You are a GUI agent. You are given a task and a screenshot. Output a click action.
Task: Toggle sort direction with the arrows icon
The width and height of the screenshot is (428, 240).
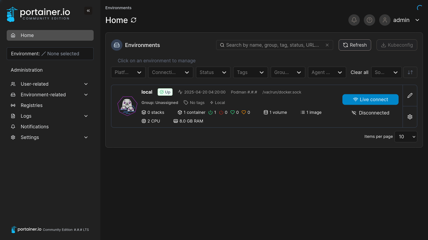(410, 72)
